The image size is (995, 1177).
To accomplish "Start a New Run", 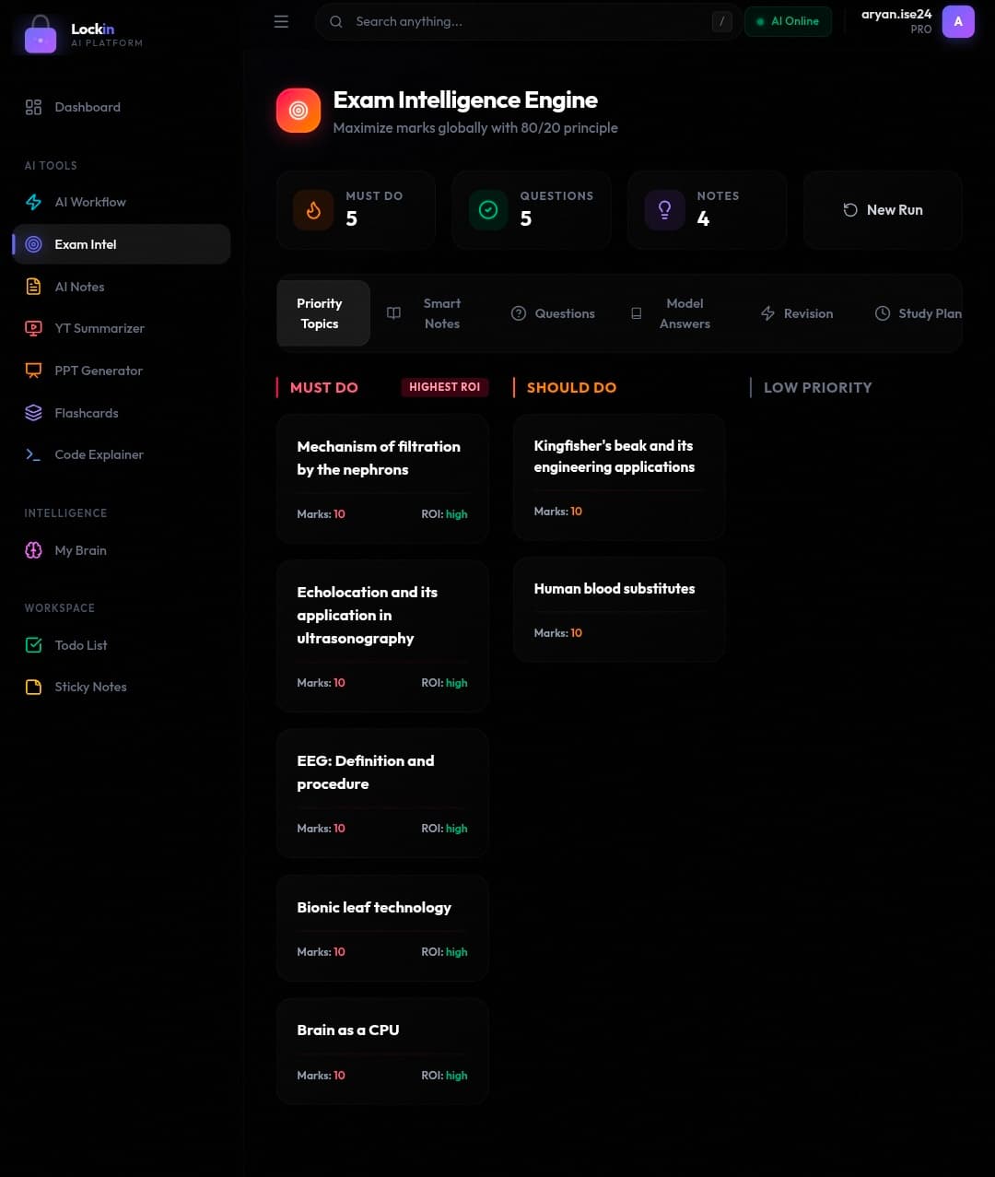I will (883, 210).
